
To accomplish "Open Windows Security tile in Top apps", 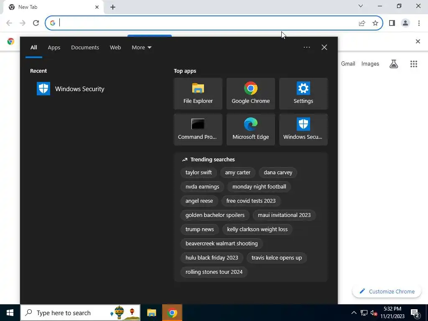I will [303, 130].
